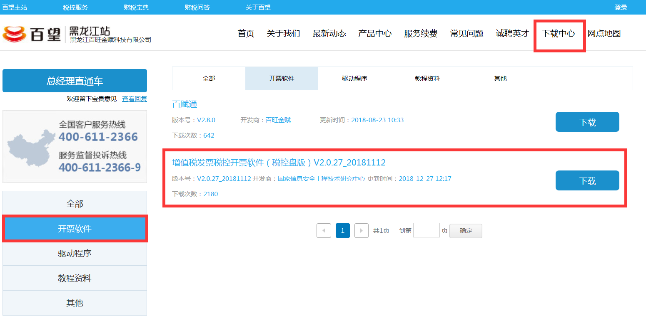Image resolution: width=646 pixels, height=316 pixels.
Task: Open the 诚聘英才 navigation item
Action: (x=512, y=33)
